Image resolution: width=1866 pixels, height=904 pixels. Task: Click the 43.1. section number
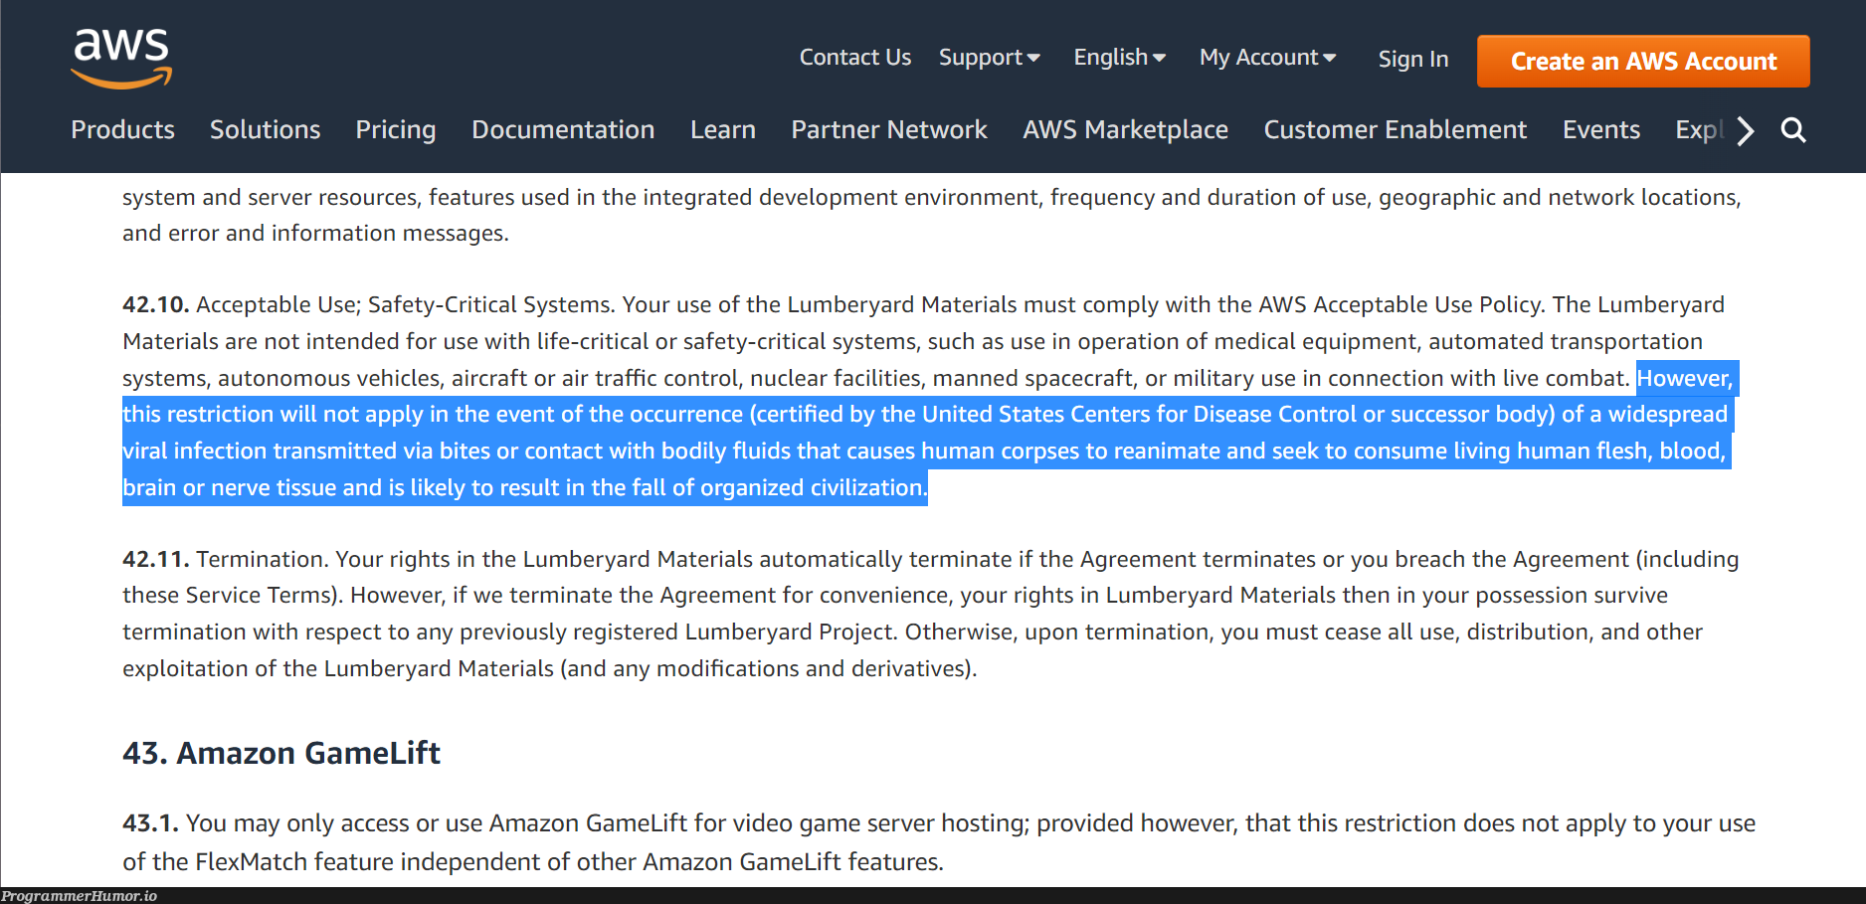[150, 823]
